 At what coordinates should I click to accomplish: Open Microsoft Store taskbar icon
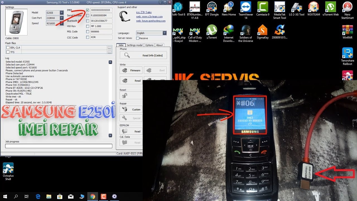pyautogui.click(x=59, y=197)
